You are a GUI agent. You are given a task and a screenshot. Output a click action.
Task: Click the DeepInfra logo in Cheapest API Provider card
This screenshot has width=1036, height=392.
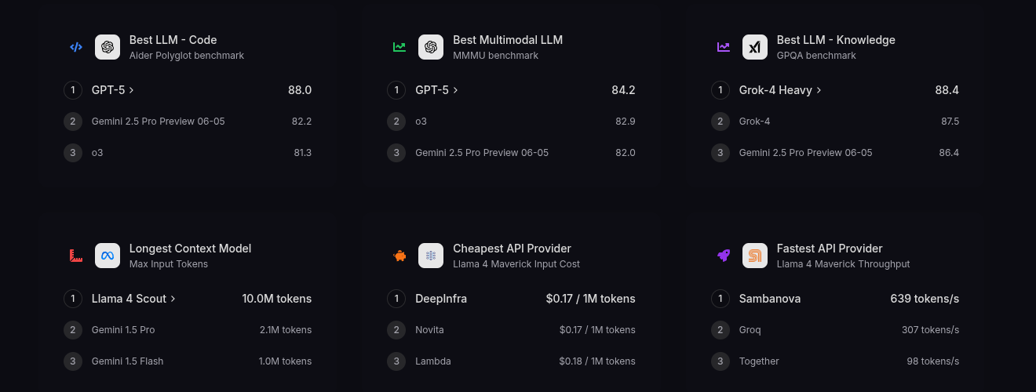(431, 256)
